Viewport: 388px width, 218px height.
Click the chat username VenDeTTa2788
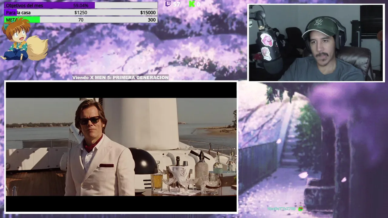coord(281,209)
